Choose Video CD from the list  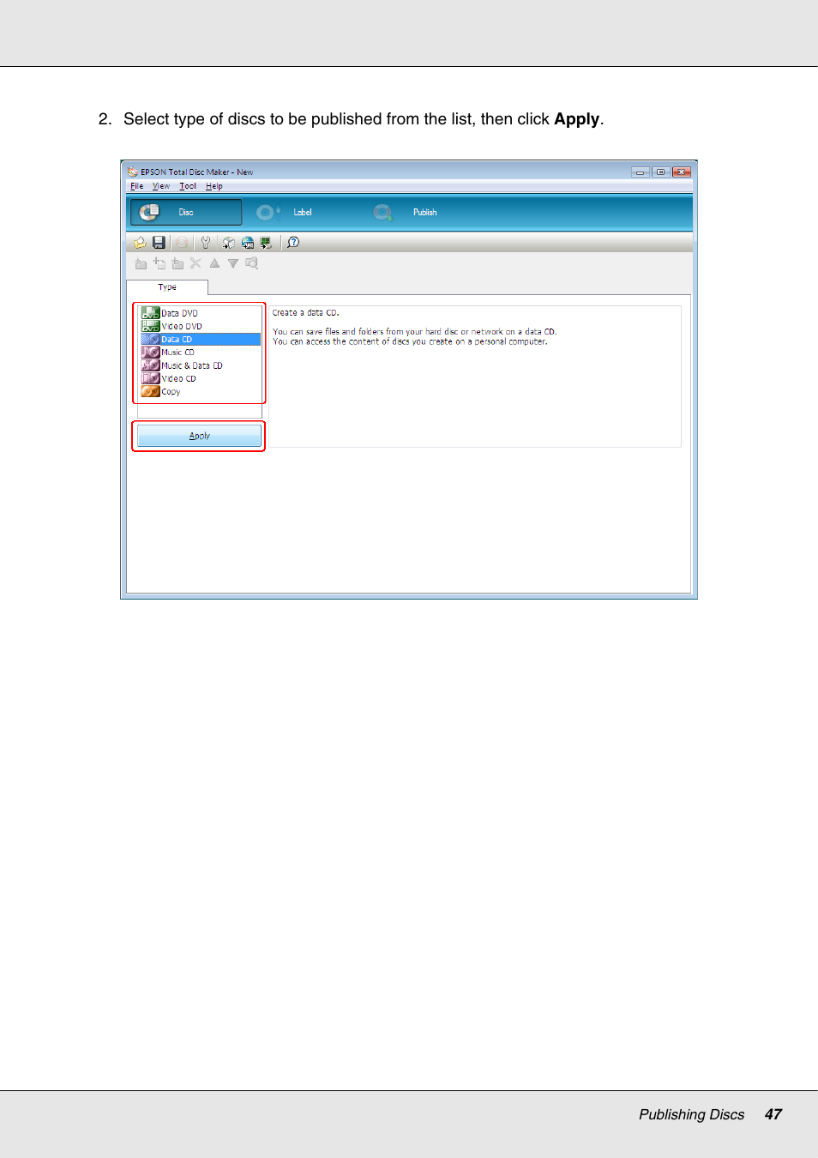178,378
